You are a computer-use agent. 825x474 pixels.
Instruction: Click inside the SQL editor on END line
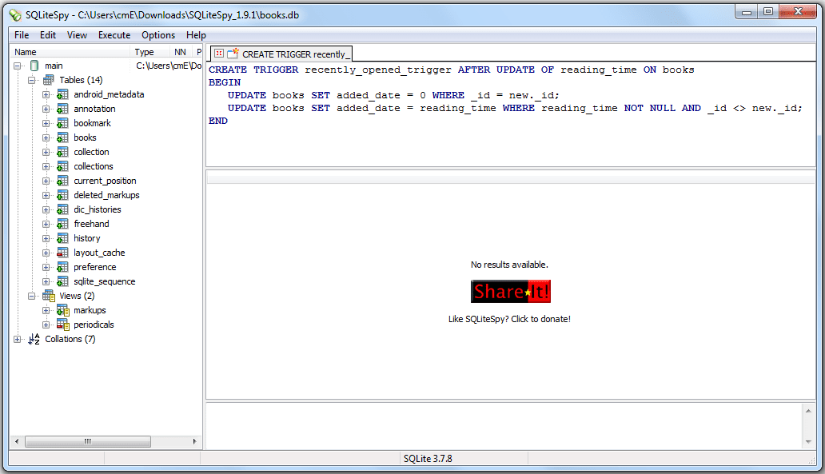tap(218, 121)
